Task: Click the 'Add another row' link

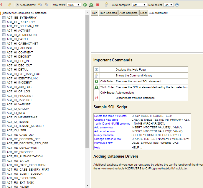Action: coord(105,131)
